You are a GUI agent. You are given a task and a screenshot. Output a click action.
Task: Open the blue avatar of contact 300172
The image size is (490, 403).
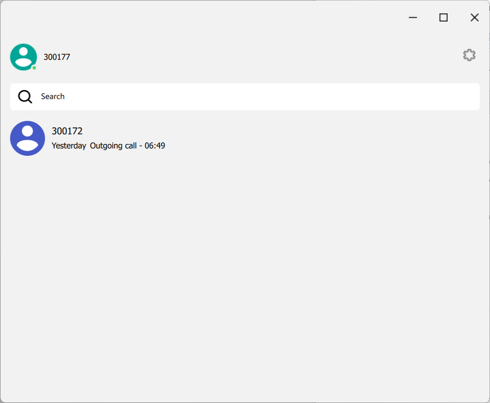(x=27, y=138)
